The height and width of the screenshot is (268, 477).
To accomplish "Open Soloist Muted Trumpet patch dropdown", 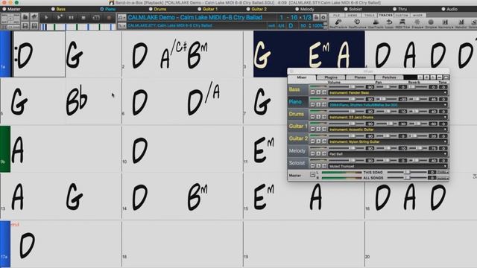I will point(388,166).
